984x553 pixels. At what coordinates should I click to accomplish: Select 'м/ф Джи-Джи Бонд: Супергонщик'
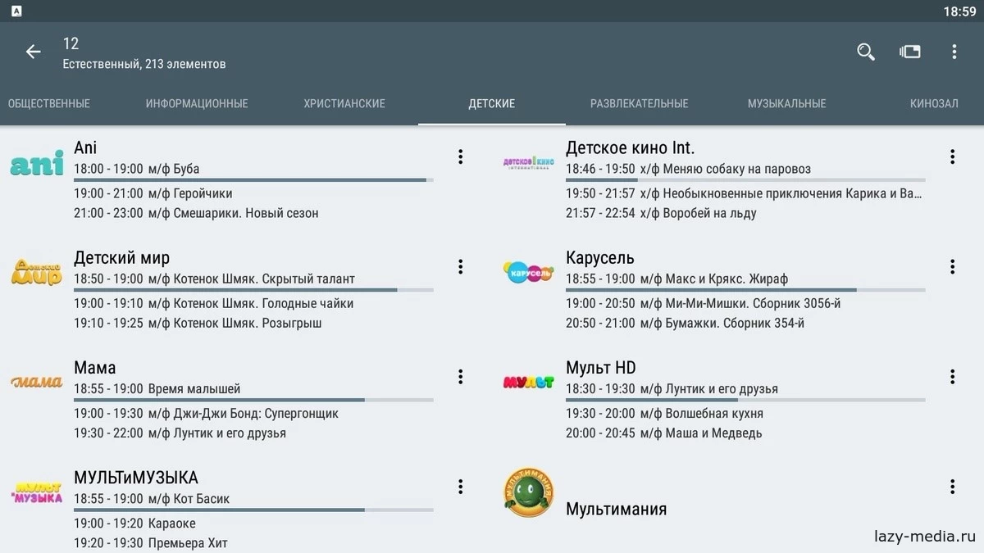coord(244,413)
